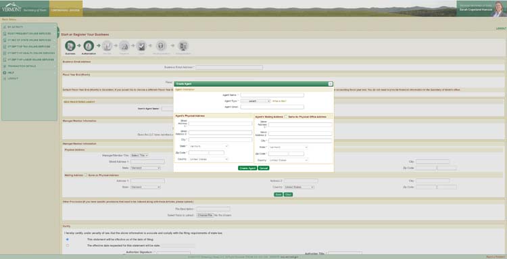The width and height of the screenshot is (507, 259).
Task: Click the sixth wizard step icon
Action: pos(161,46)
